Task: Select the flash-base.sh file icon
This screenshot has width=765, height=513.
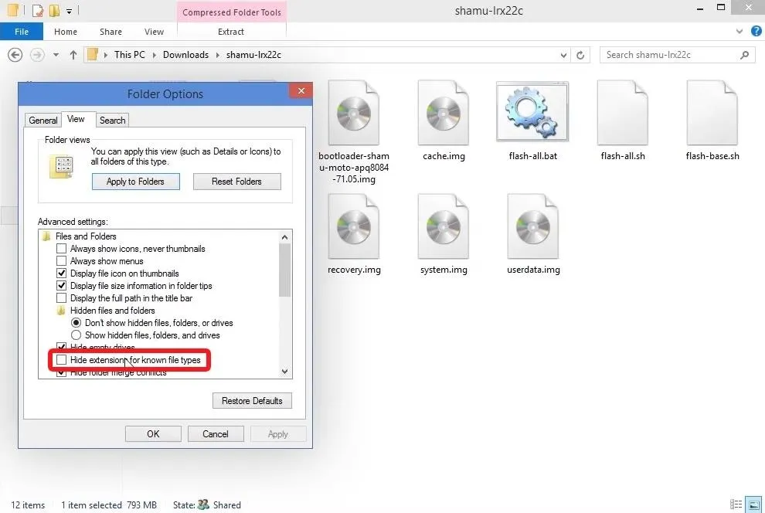Action: pyautogui.click(x=712, y=113)
